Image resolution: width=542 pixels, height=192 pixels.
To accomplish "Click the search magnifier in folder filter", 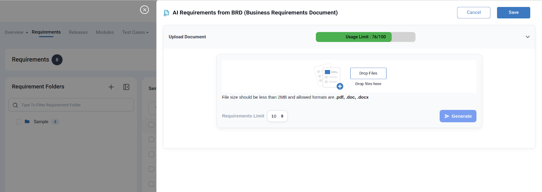I will click(x=15, y=105).
